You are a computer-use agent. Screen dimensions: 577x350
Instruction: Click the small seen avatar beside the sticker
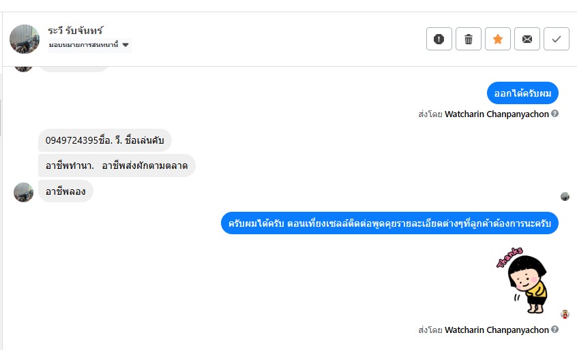click(565, 314)
